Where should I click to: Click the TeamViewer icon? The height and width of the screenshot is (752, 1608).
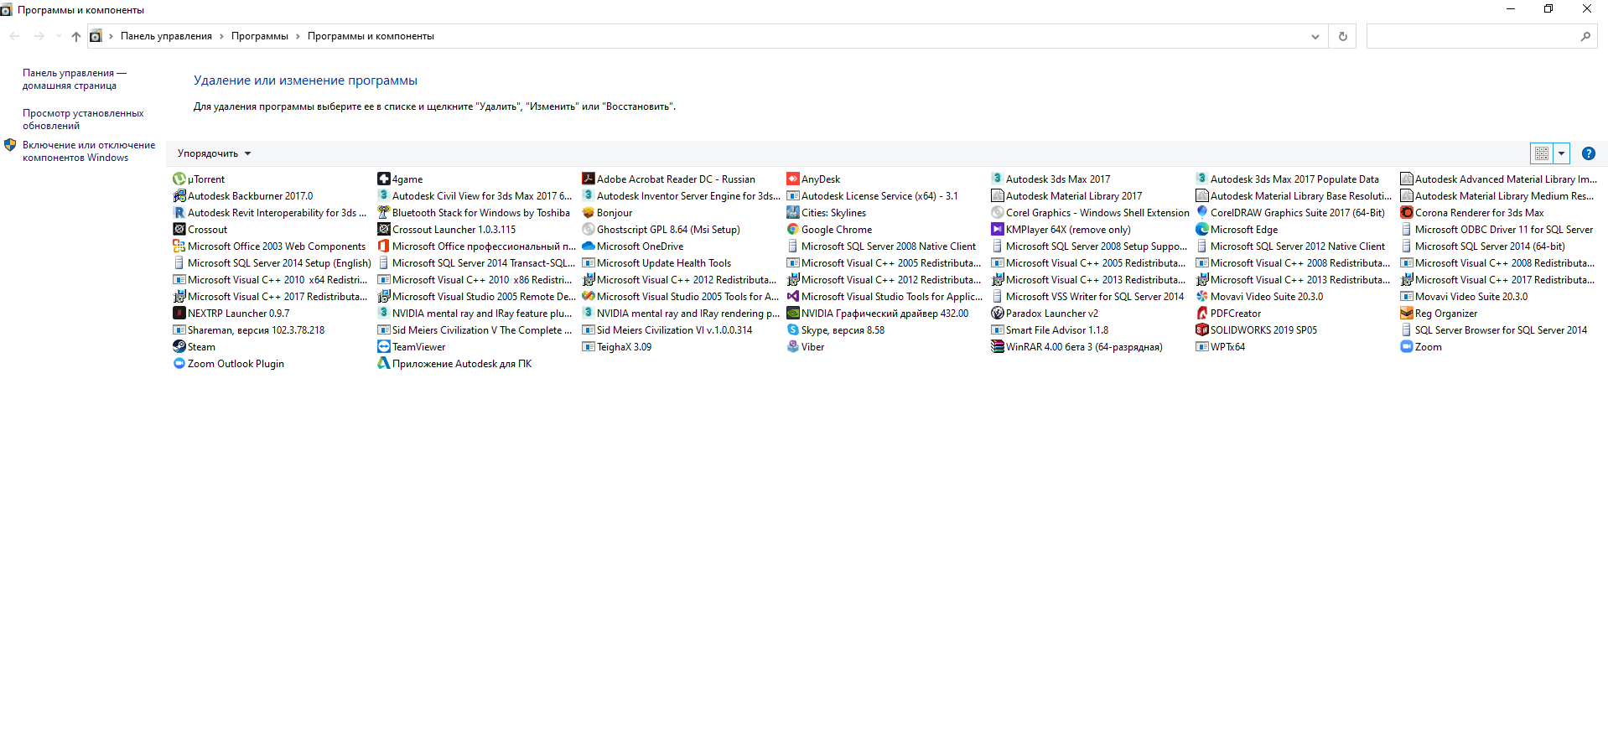pos(383,346)
